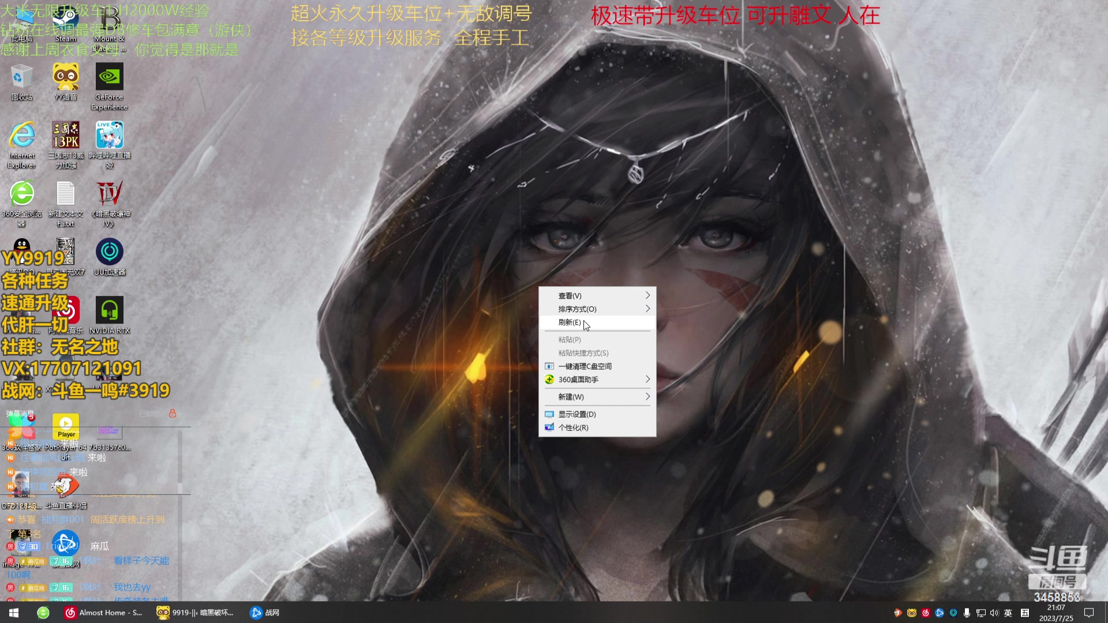Switch to Almost Home music player taskbar item
Screen dimensions: 1108x623
(104, 613)
